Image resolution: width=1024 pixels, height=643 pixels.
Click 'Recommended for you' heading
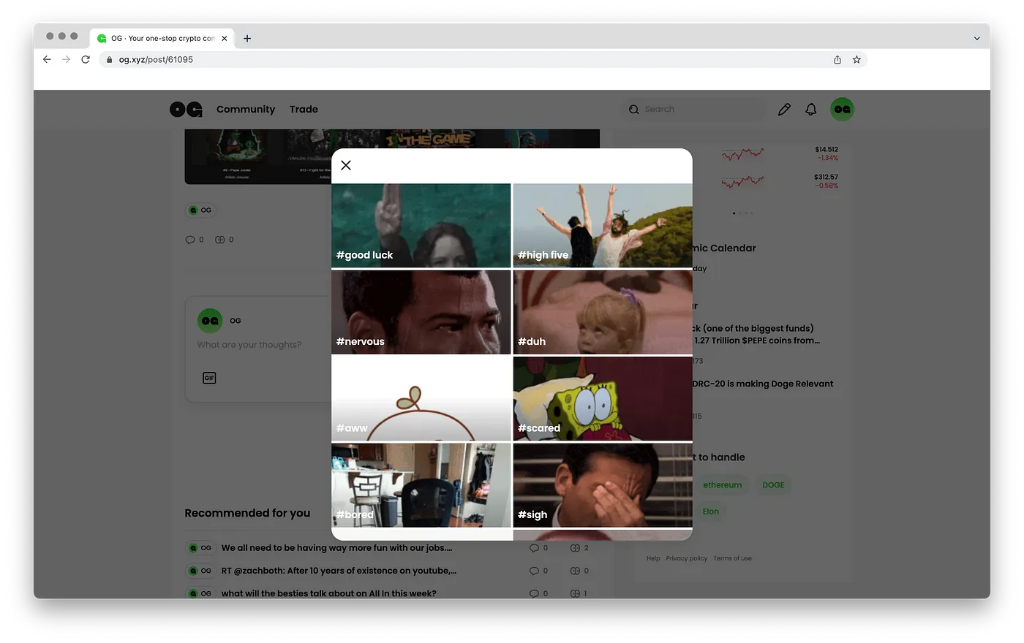[x=247, y=513]
